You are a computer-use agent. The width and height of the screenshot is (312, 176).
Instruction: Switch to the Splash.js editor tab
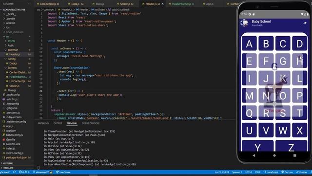tap(125, 4)
